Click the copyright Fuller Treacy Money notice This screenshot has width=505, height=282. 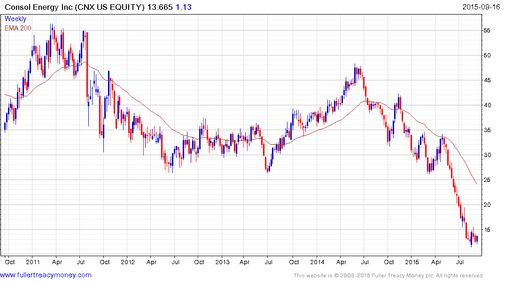tap(389, 275)
